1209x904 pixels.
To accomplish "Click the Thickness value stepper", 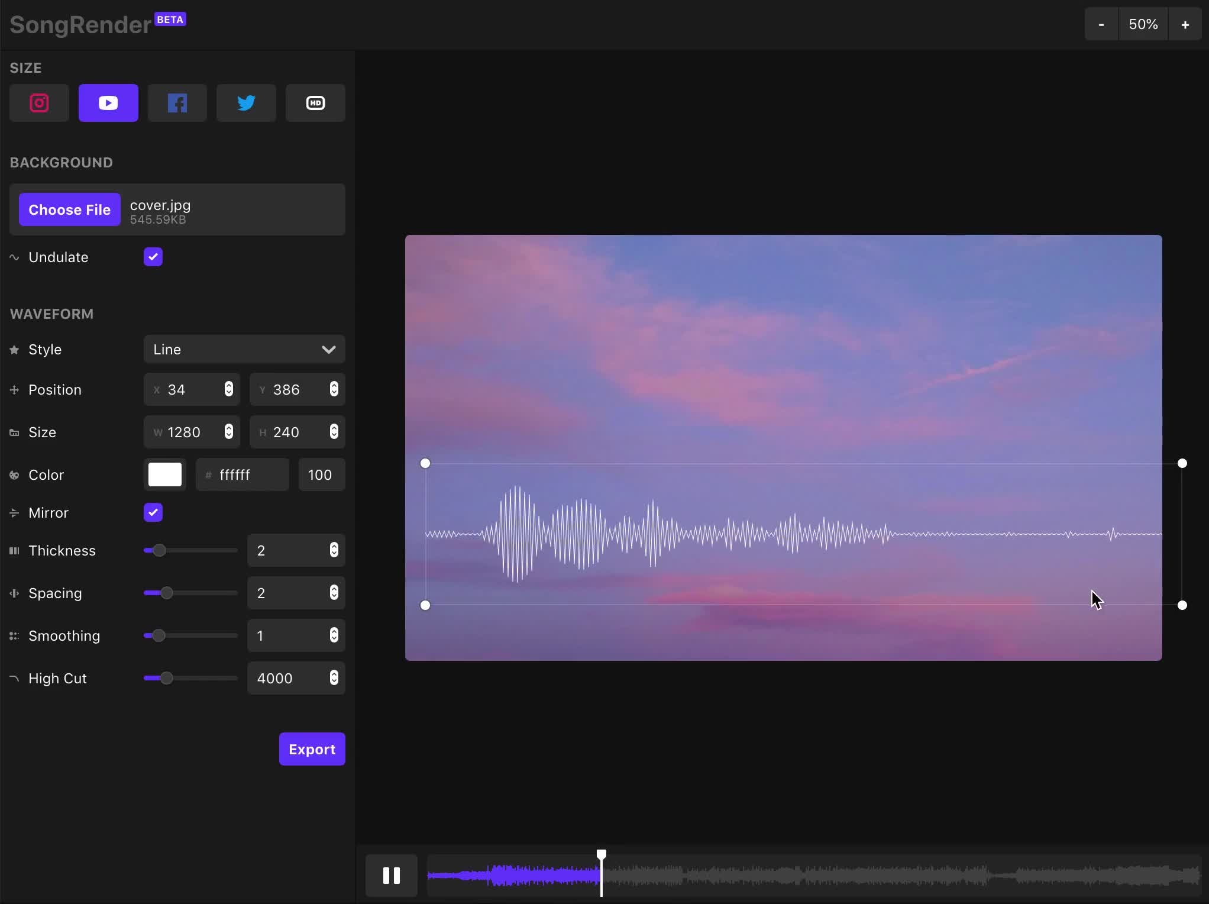I will click(x=334, y=550).
